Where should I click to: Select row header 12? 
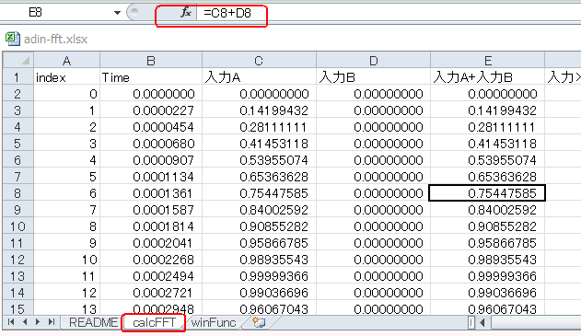(x=17, y=260)
